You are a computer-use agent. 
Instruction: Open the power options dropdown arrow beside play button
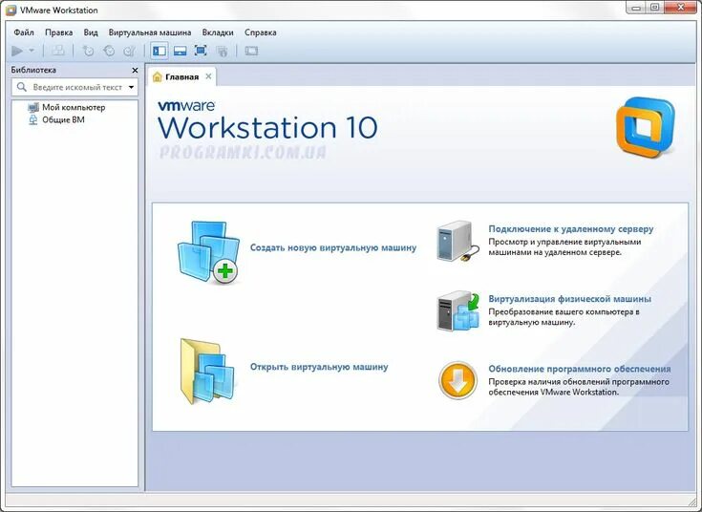[32, 51]
